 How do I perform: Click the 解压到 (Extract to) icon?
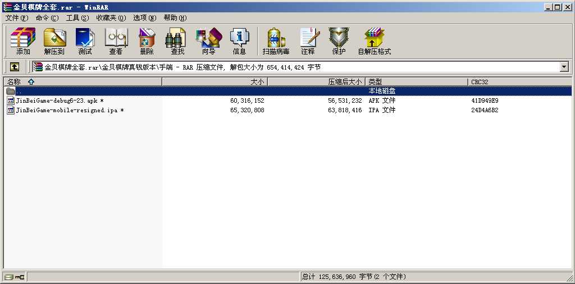click(x=54, y=40)
